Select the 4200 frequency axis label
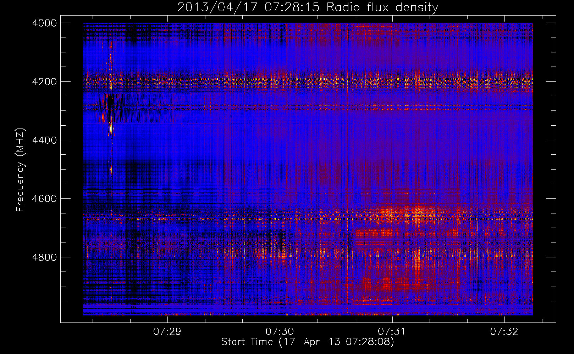Image resolution: width=574 pixels, height=354 pixels. click(x=44, y=81)
